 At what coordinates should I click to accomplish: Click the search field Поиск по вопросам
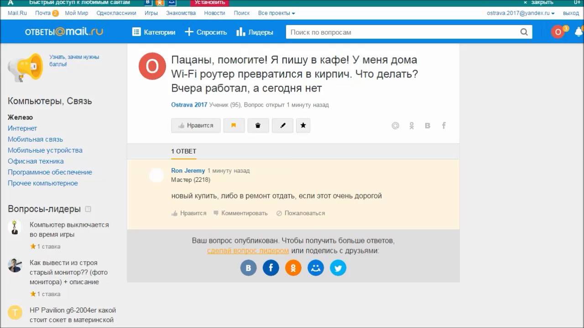[403, 32]
